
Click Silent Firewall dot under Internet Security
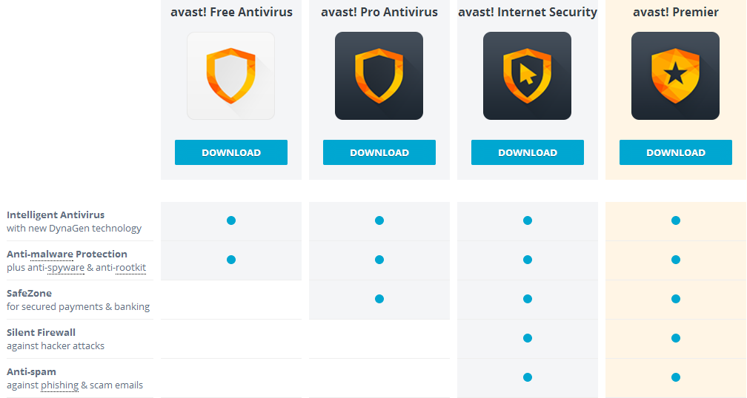click(x=528, y=338)
